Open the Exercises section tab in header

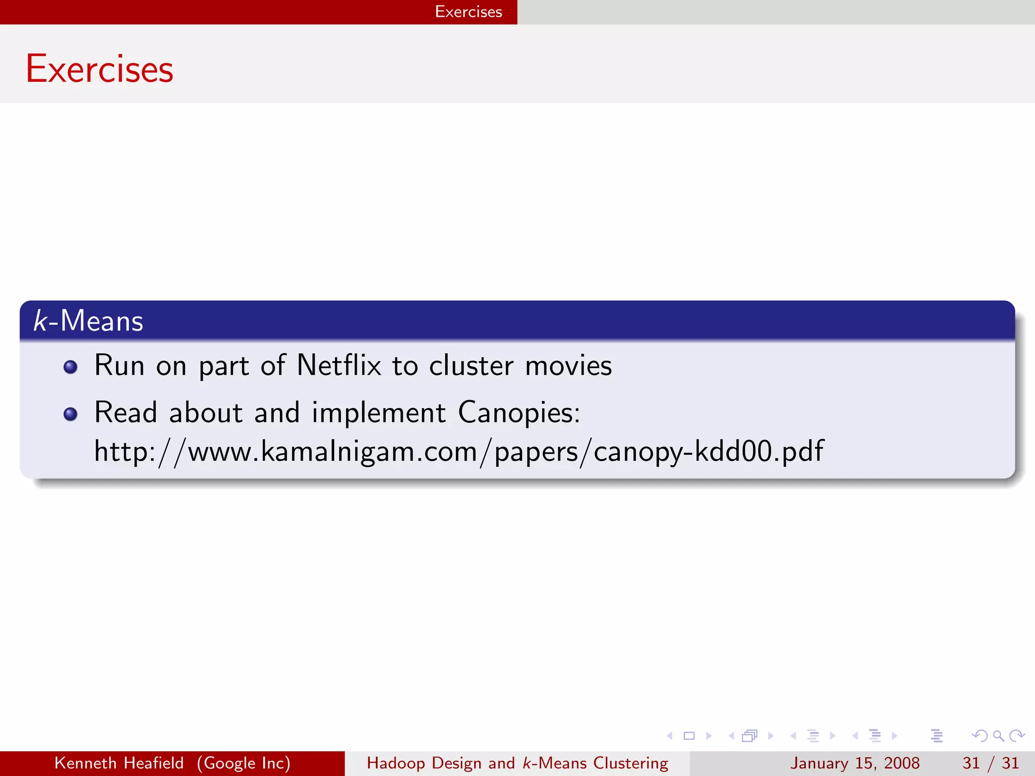468,12
